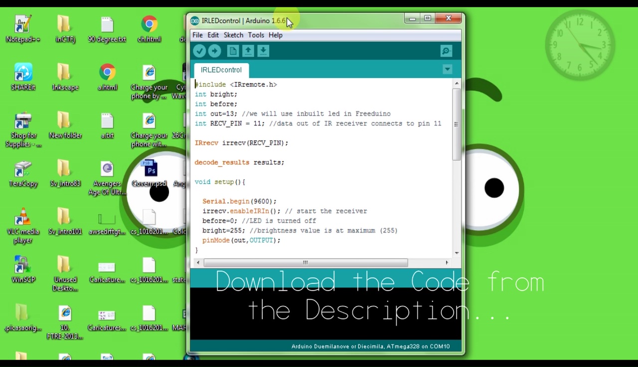638x367 pixels.
Task: Create a new sketch with the New icon
Action: point(233,51)
